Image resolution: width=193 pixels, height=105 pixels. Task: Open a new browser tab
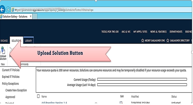point(35,16)
